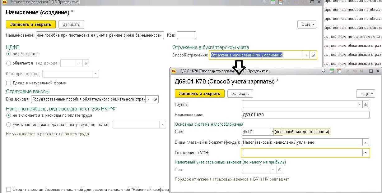Open the код дохода value form button
The height and width of the screenshot is (193, 382).
pyautogui.click(x=86, y=63)
